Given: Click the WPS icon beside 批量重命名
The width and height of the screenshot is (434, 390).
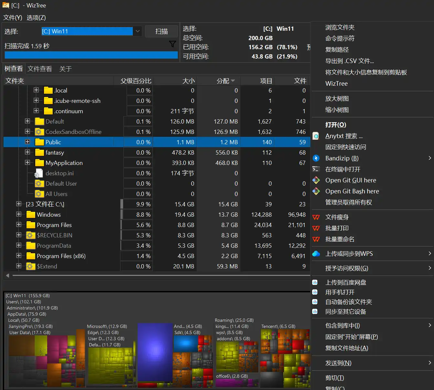Looking at the screenshot, I should 316,239.
